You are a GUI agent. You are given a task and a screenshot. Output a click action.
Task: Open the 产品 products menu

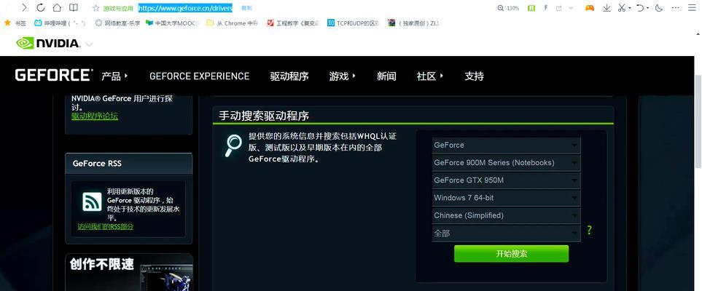pos(114,76)
